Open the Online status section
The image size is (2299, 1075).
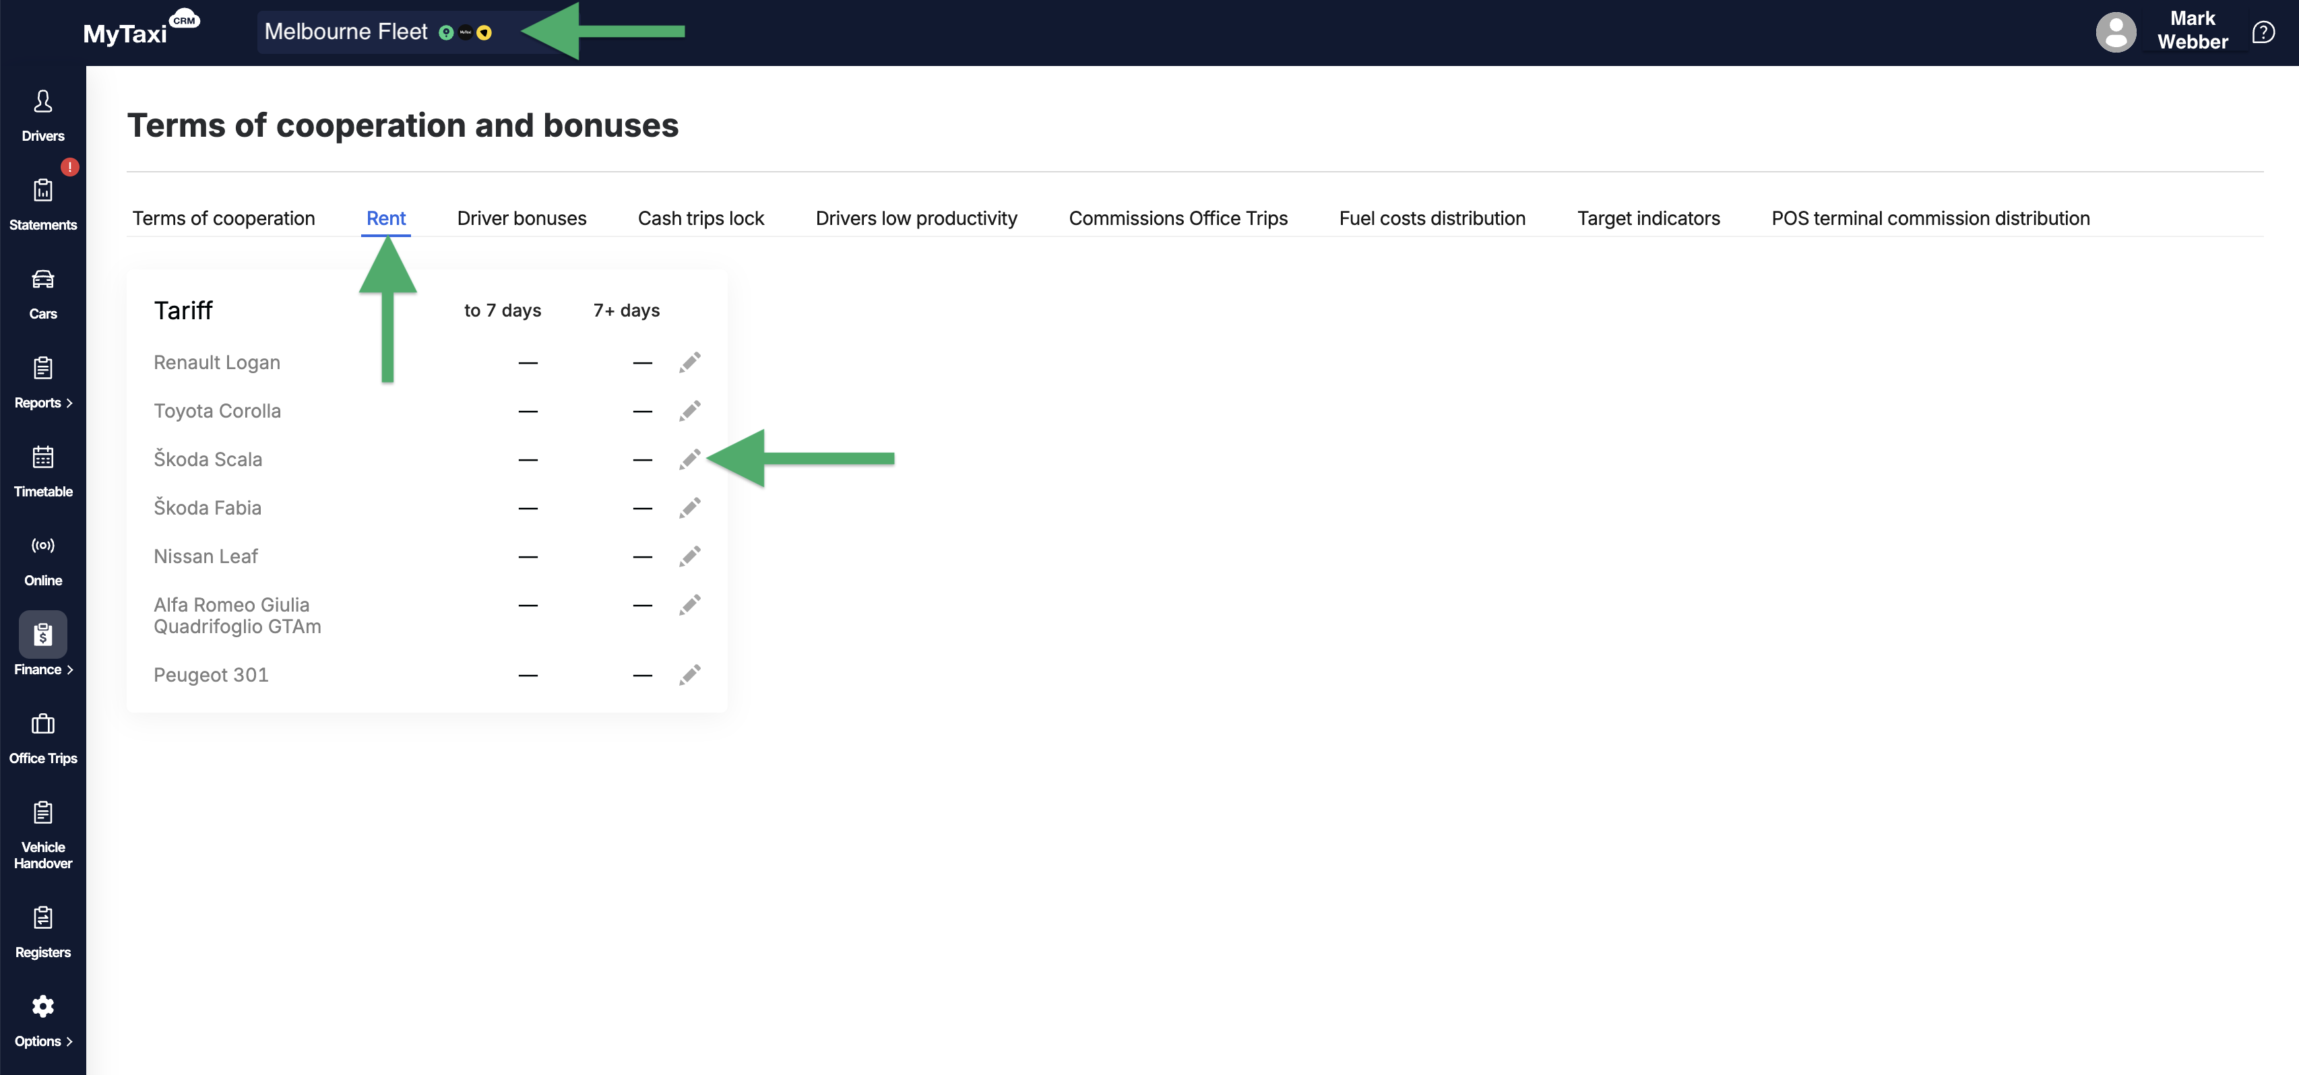coord(43,561)
